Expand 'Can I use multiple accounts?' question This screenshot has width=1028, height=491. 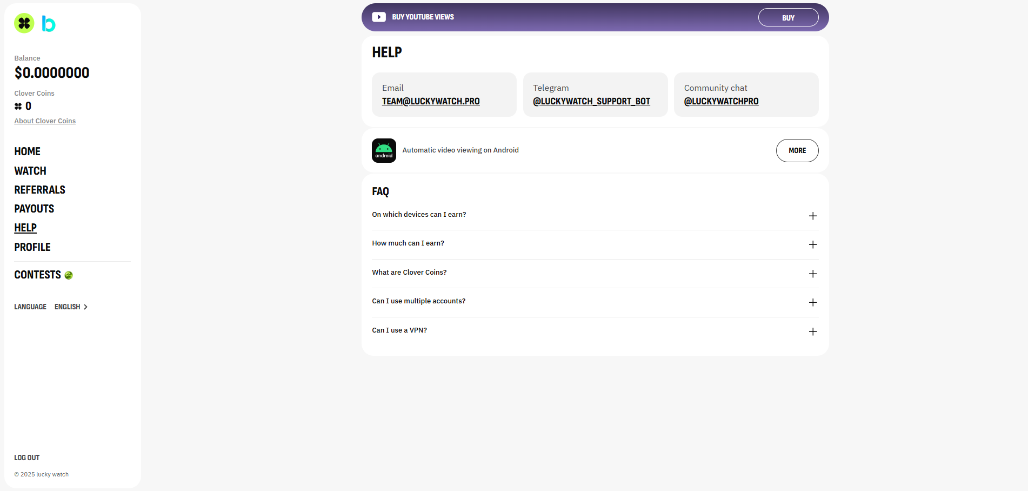pyautogui.click(x=418, y=301)
